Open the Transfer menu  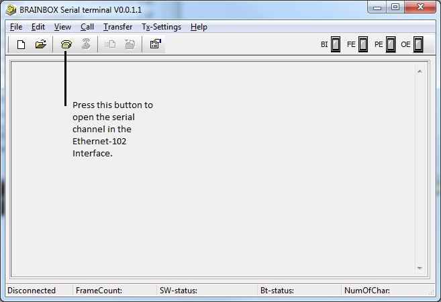[x=118, y=27]
